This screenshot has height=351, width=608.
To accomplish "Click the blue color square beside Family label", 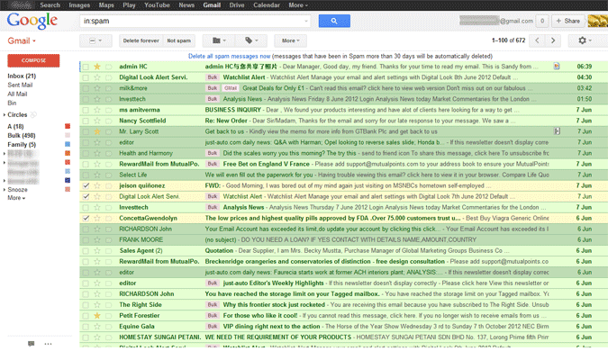I will [68, 145].
